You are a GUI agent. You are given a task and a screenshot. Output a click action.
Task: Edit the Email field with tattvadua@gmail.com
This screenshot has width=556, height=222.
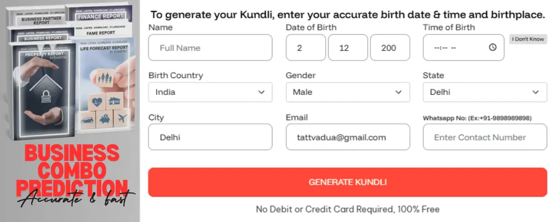click(x=348, y=137)
